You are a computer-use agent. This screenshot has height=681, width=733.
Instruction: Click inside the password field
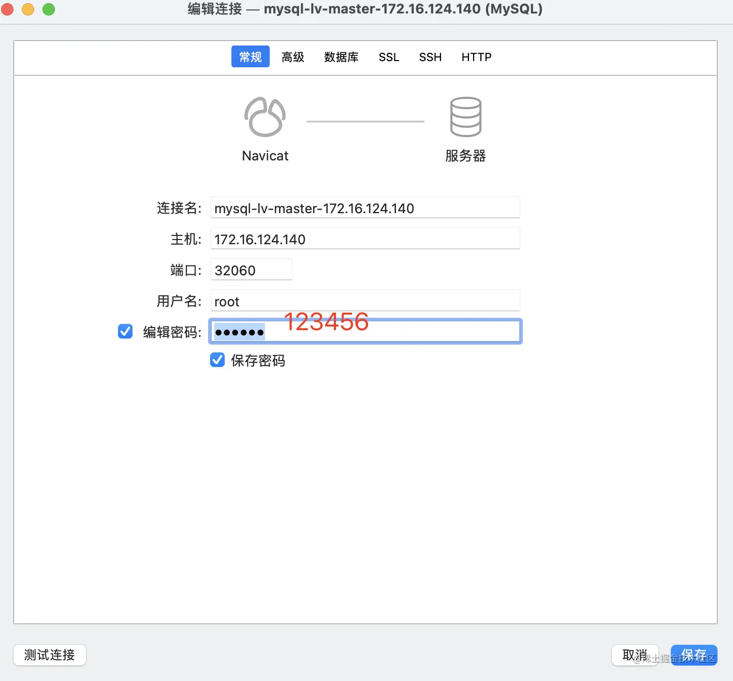[365, 331]
